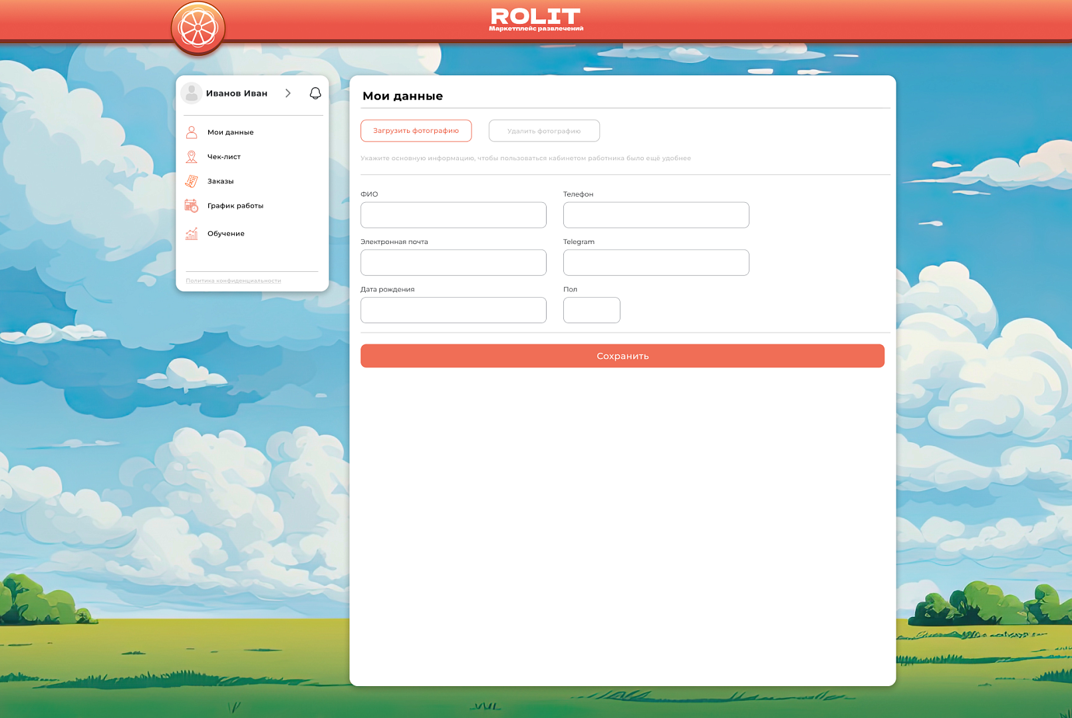
Task: Click into the Telegram text field
Action: [656, 263]
